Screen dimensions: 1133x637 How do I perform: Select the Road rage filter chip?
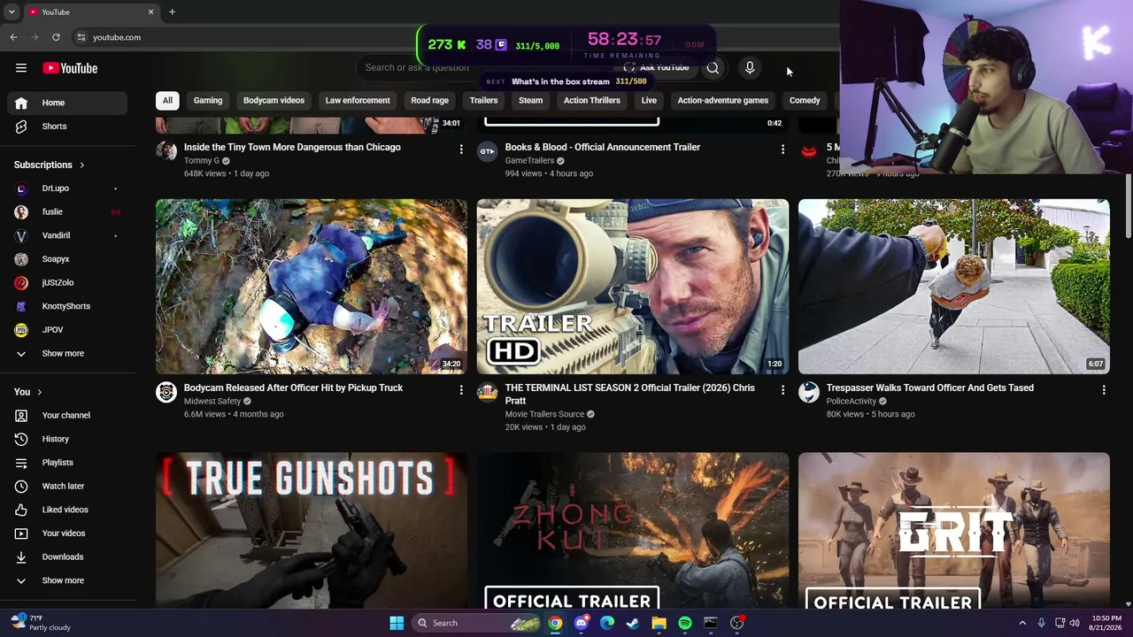pos(429,100)
